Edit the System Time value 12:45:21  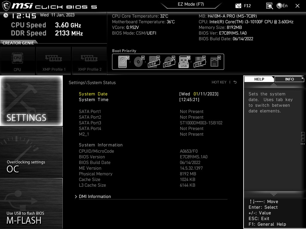189,100
